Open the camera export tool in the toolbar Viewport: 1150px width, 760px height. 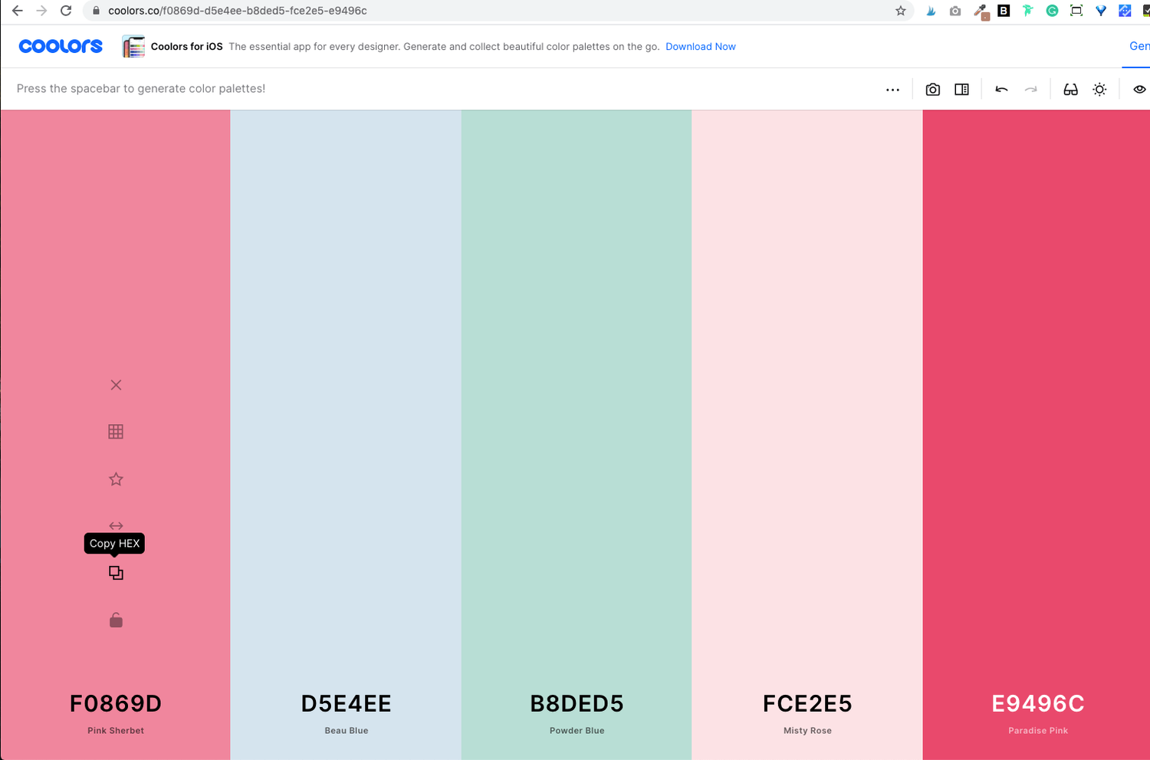click(x=932, y=89)
